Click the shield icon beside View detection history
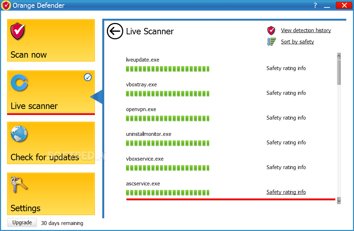354x231 pixels. coord(271,30)
